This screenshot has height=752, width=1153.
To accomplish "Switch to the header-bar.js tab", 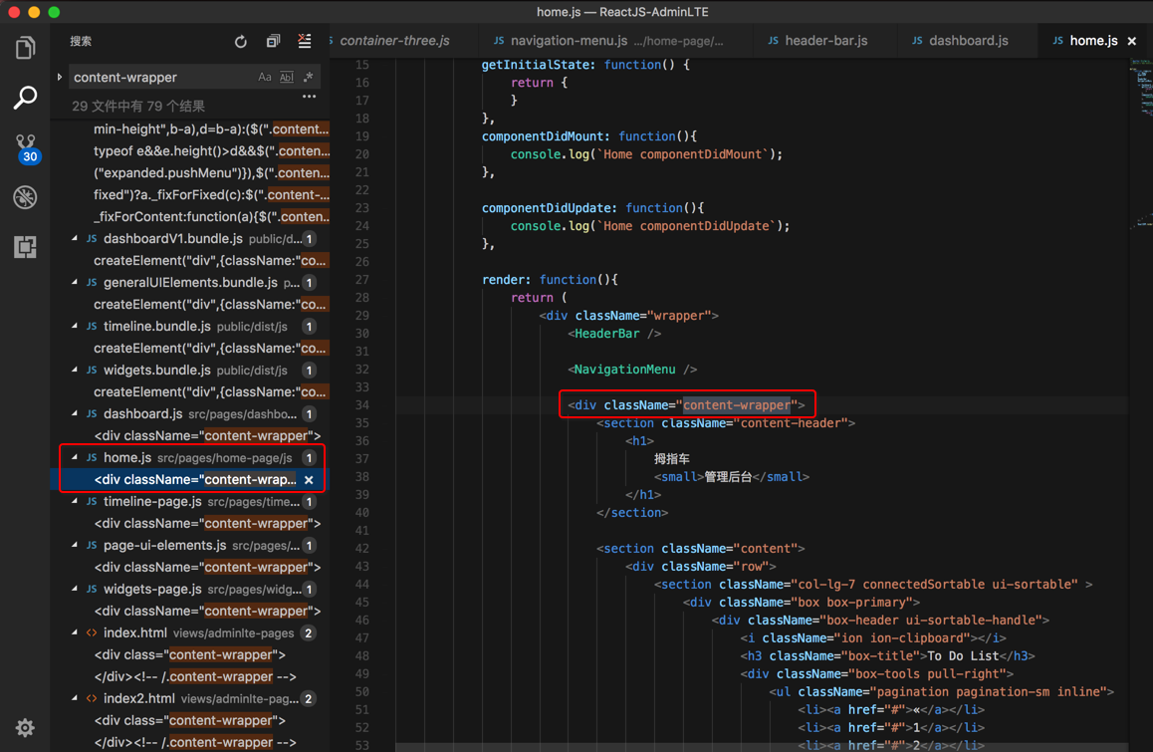I will click(x=825, y=41).
